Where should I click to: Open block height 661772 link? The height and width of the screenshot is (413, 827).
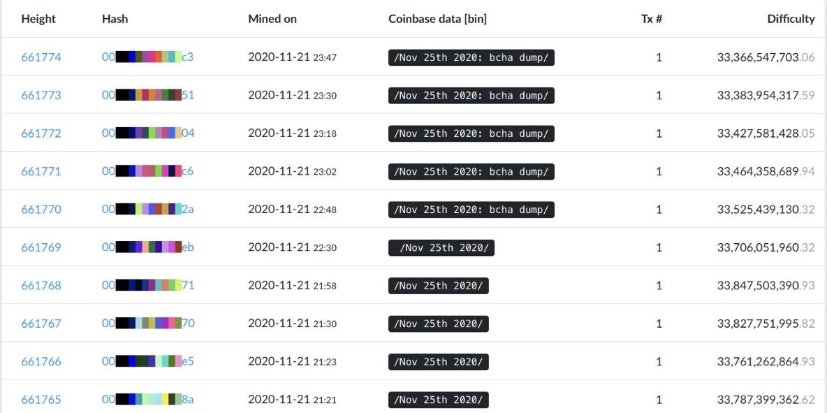(x=41, y=133)
